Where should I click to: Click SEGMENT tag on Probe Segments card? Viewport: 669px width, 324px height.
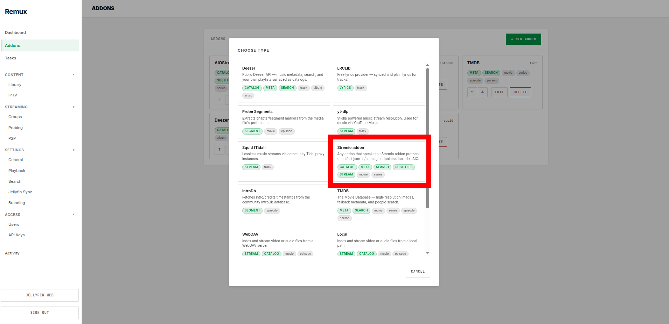pos(252,131)
